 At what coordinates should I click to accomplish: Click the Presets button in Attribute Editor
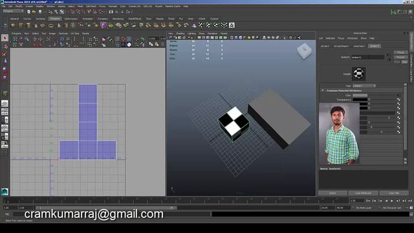[x=400, y=57]
